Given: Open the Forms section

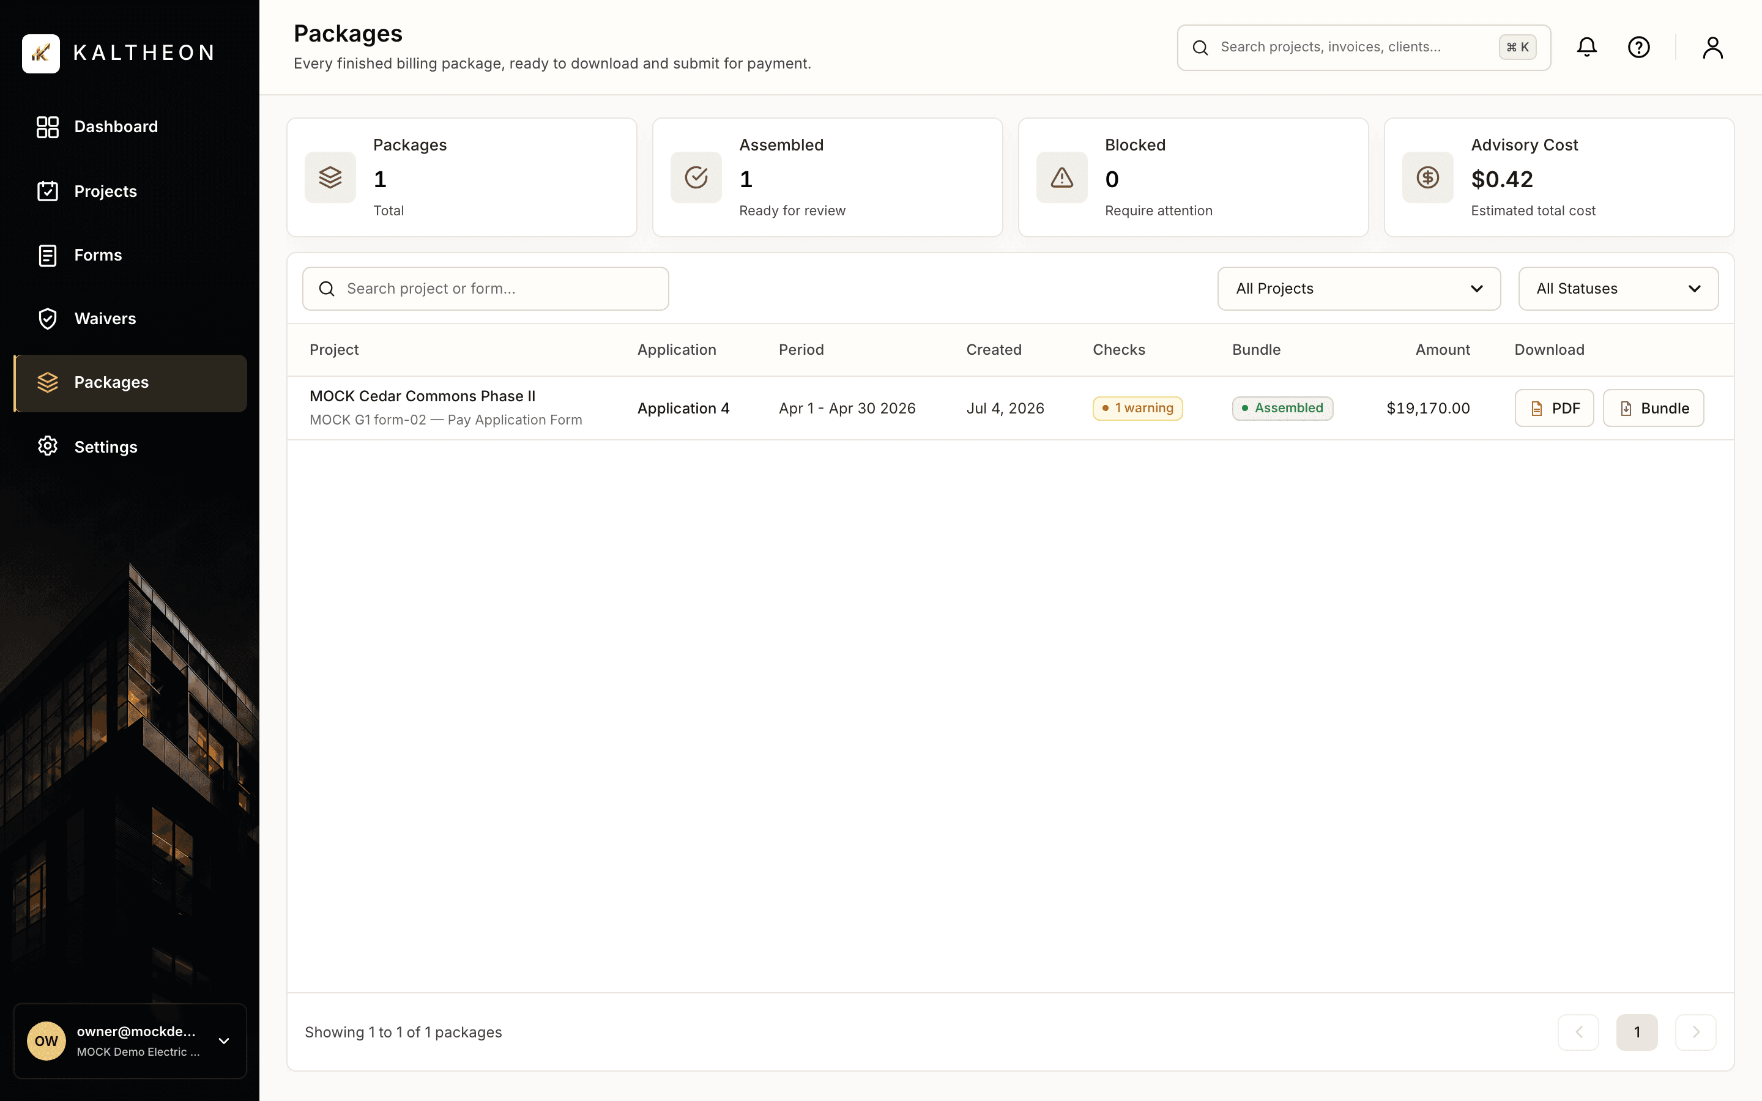Looking at the screenshot, I should [130, 256].
